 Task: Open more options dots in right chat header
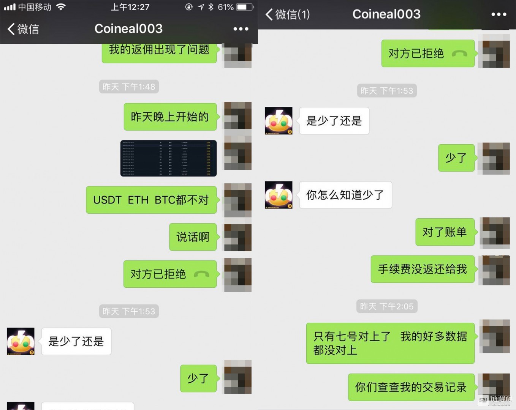(x=499, y=14)
